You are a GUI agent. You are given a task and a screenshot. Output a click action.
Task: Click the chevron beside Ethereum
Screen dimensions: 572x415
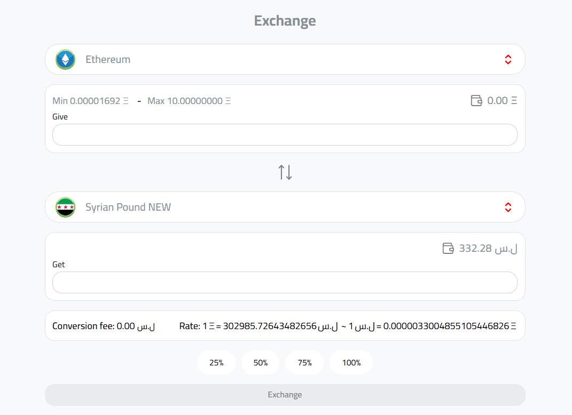point(508,59)
